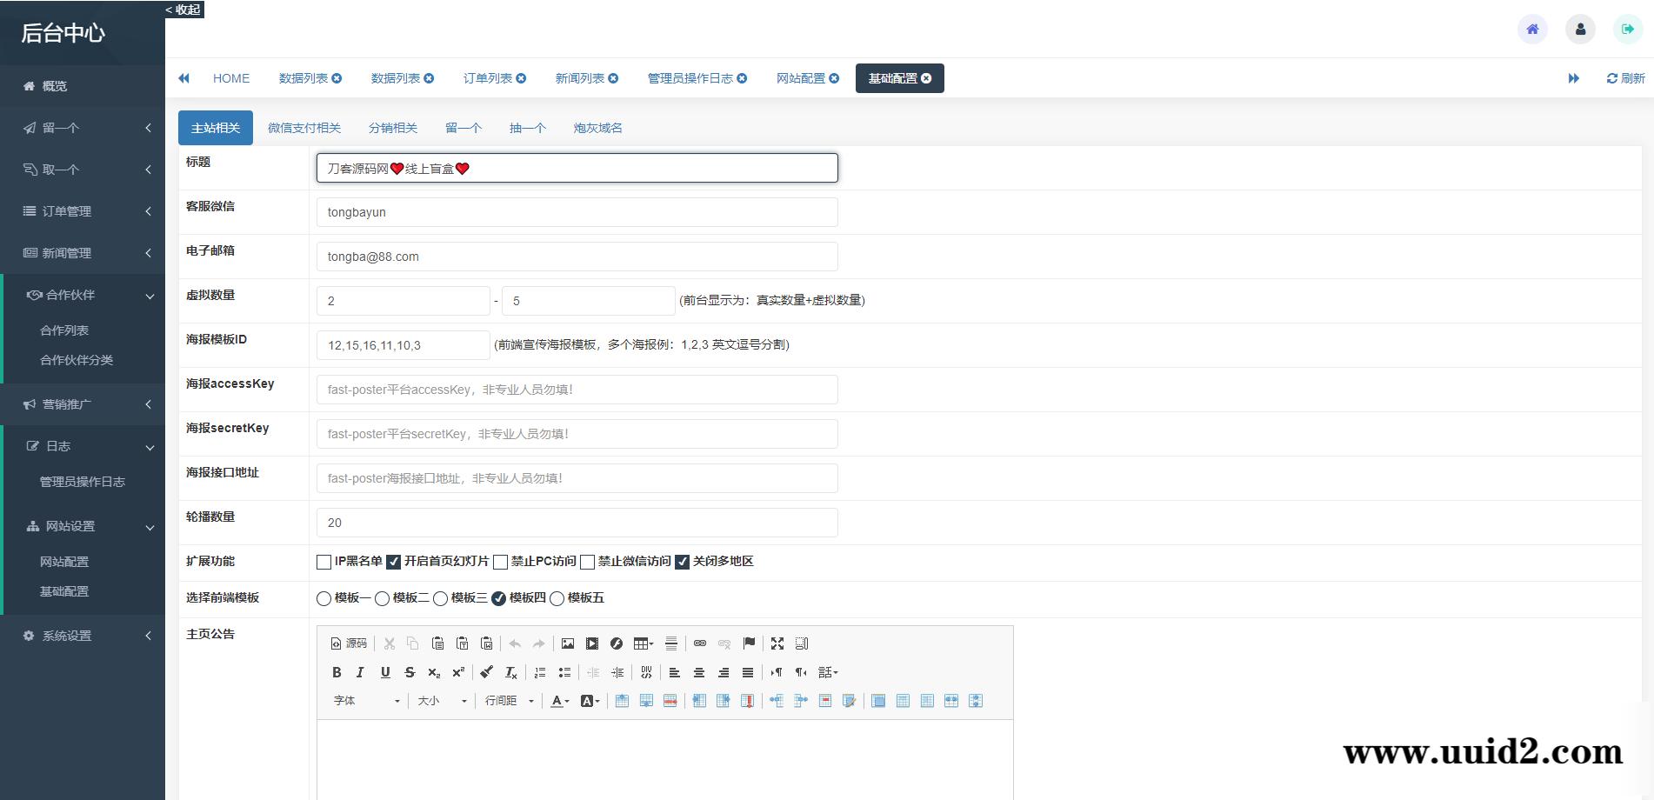Switch to the 微信支付相关 tab
This screenshot has height=800, width=1654.
pos(304,128)
